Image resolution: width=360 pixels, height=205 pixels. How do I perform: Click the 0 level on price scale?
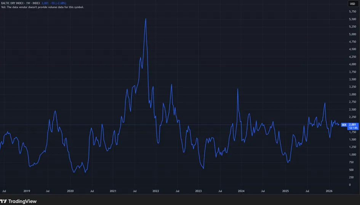point(350,185)
